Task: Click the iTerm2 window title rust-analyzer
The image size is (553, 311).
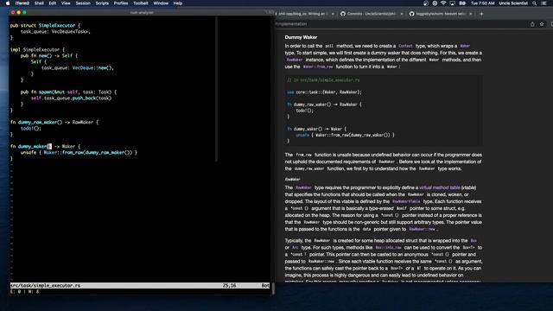Action: tap(142, 12)
